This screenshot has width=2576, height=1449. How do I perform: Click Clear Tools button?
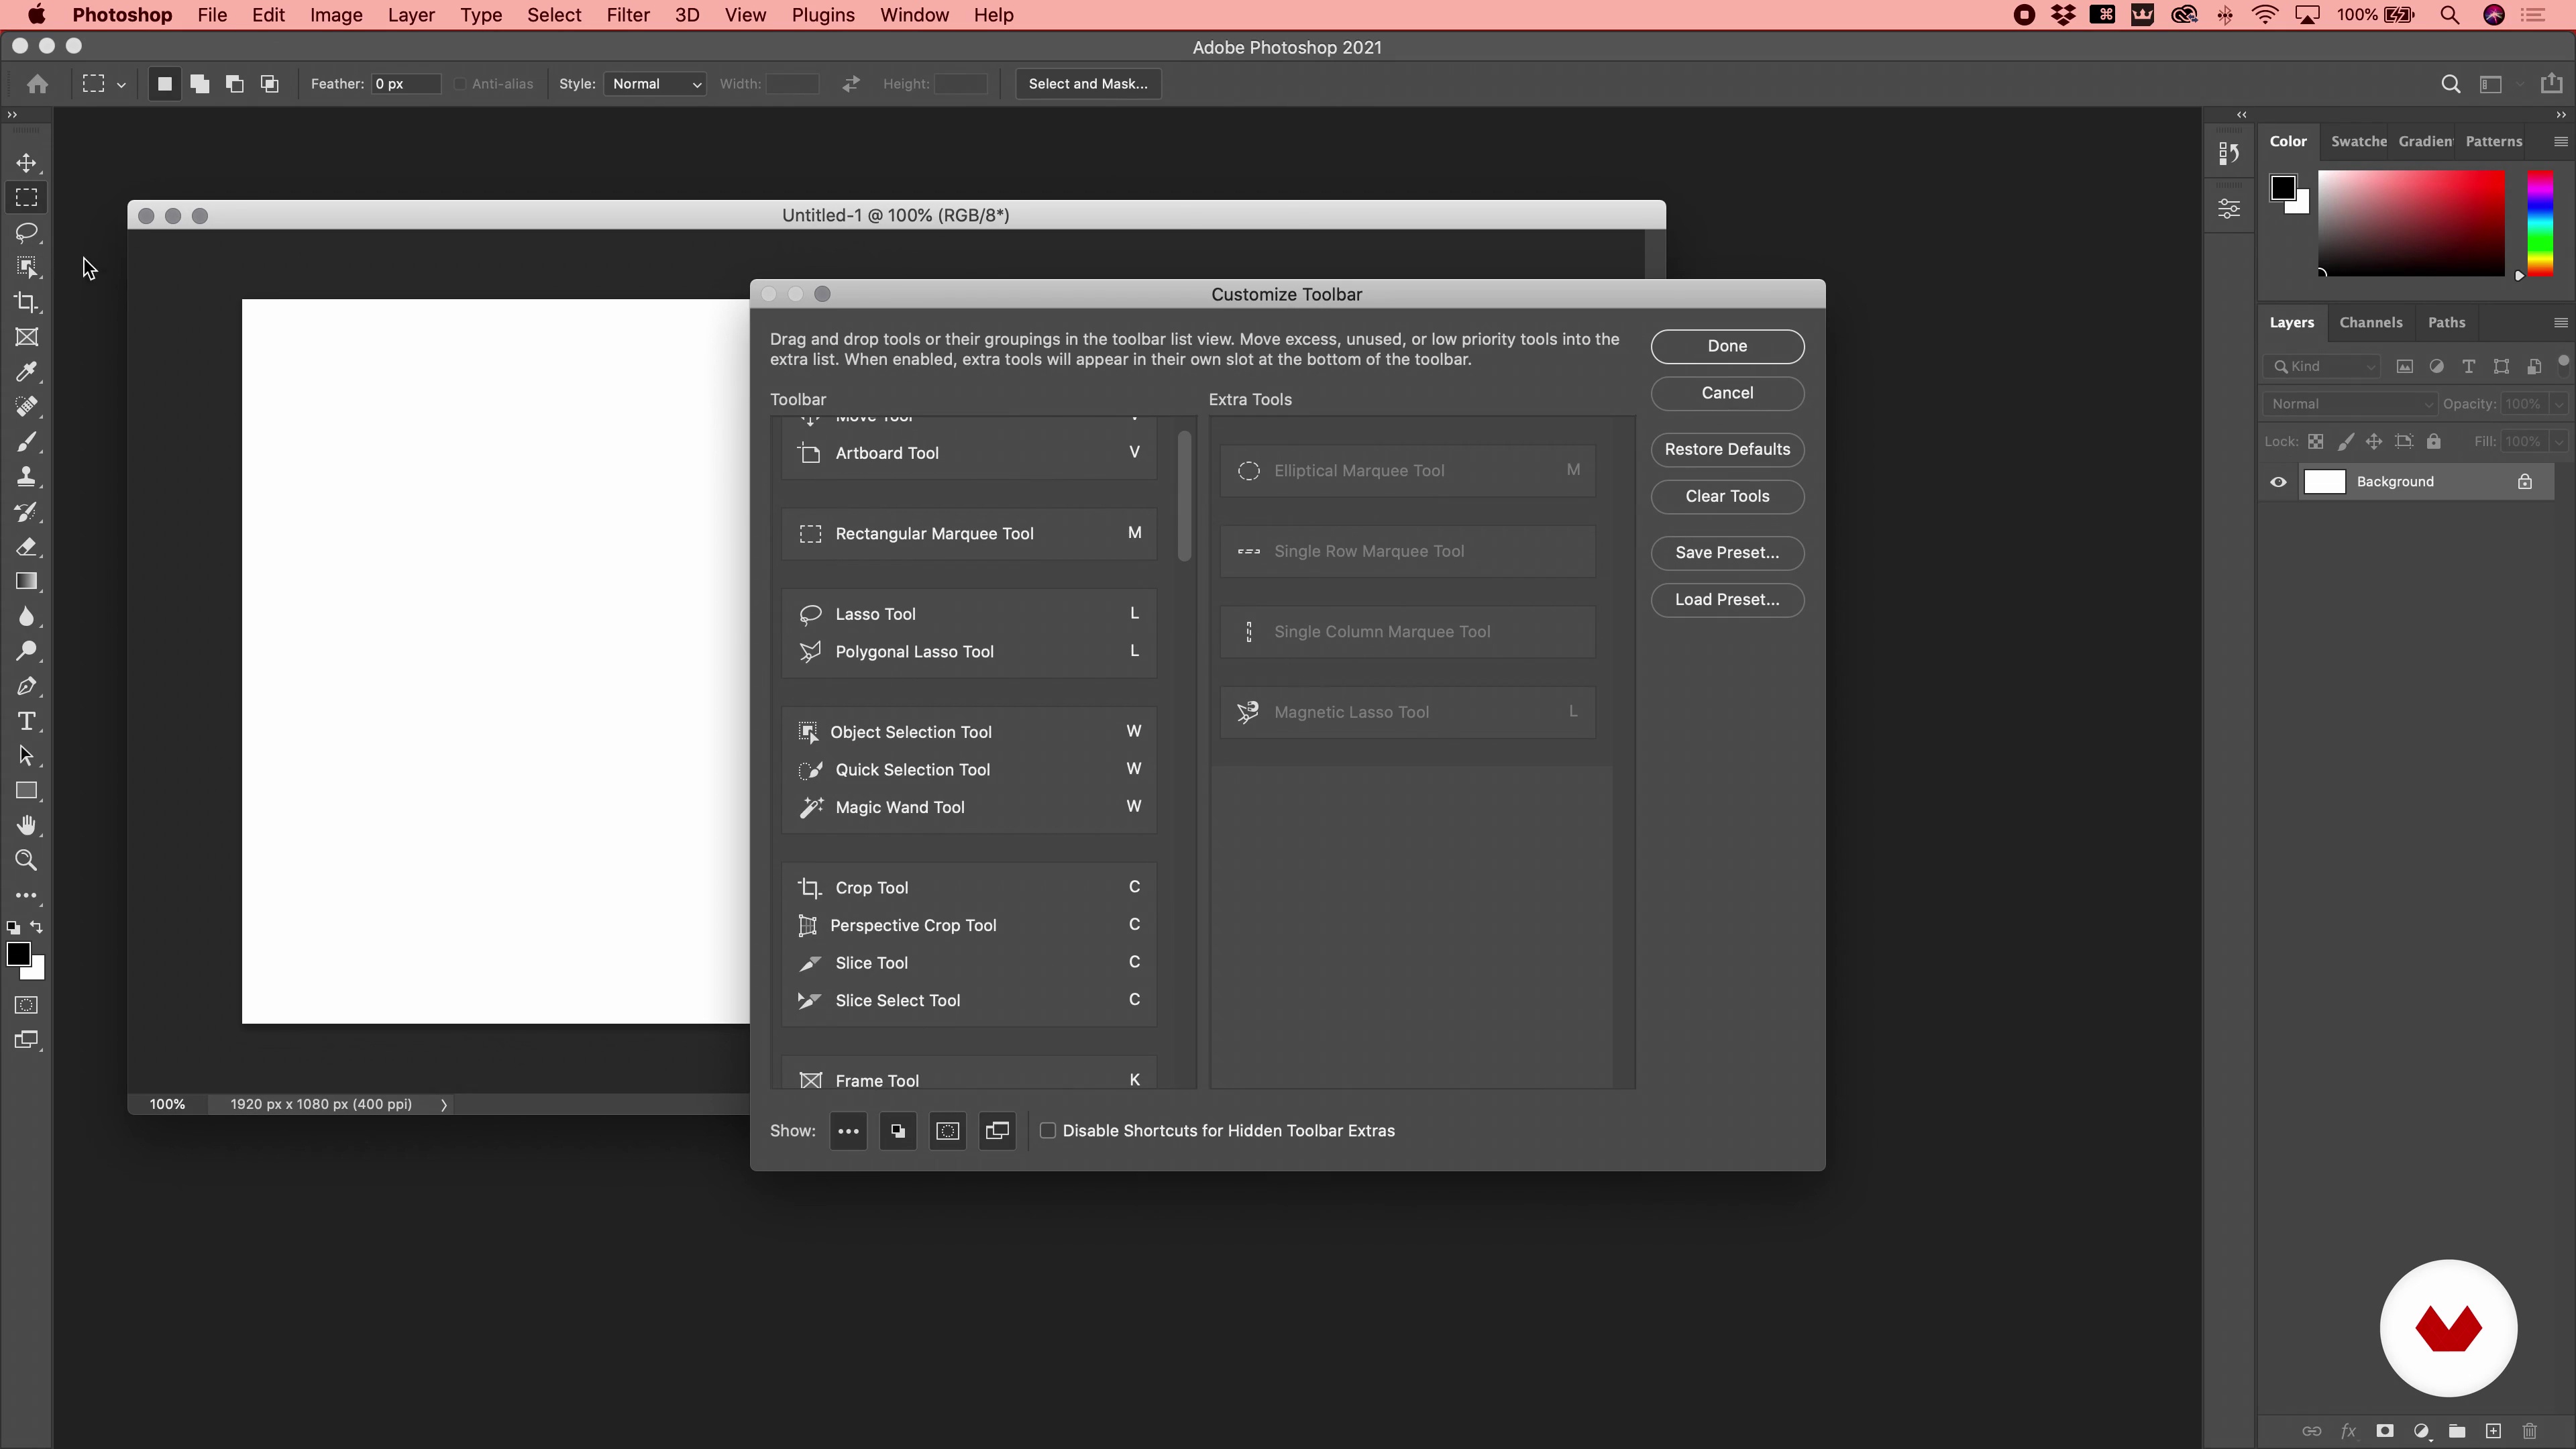pos(1727,496)
